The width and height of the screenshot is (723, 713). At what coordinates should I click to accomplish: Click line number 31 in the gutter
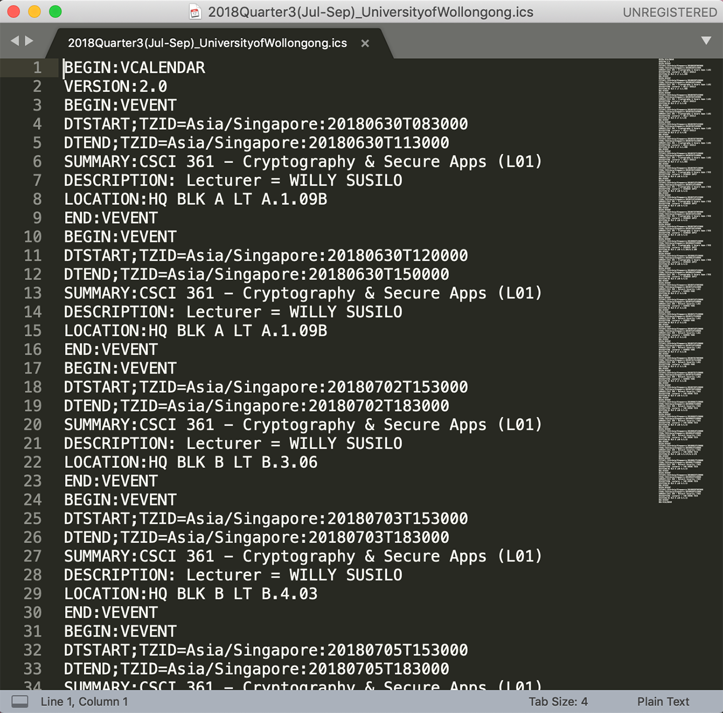(x=33, y=632)
